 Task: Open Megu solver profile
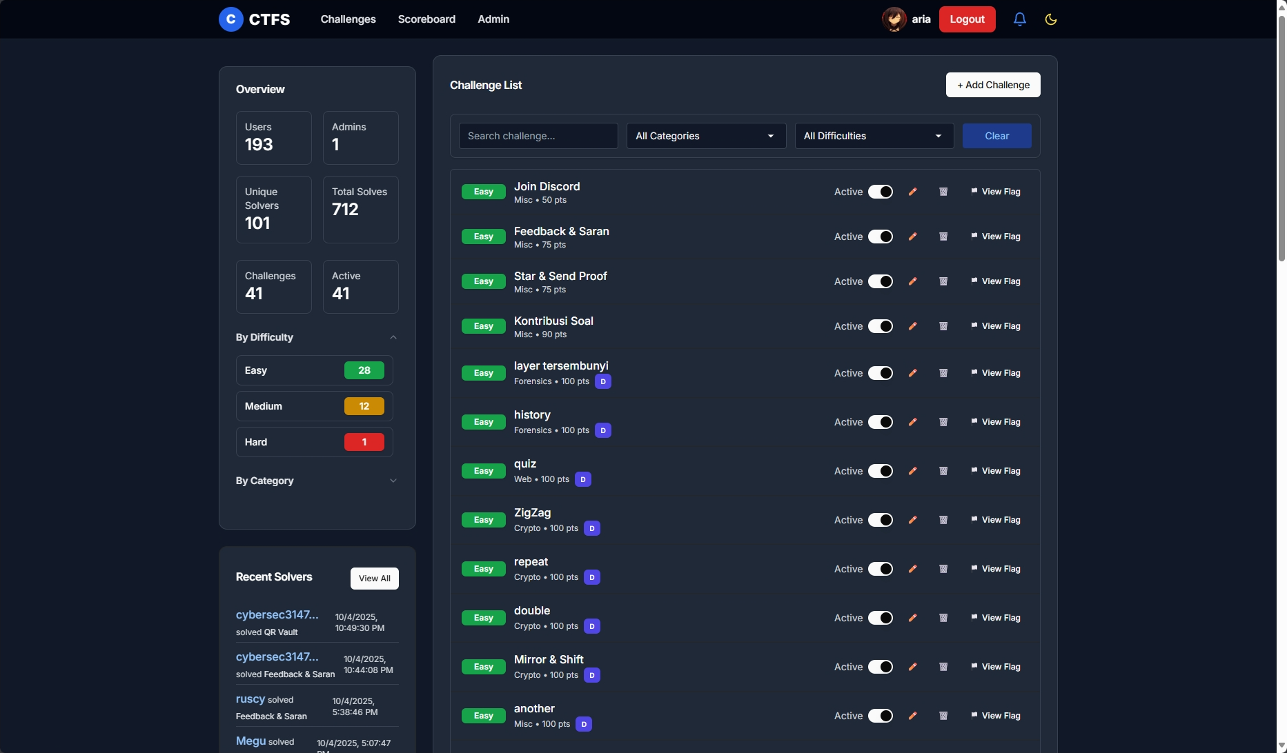pyautogui.click(x=250, y=741)
